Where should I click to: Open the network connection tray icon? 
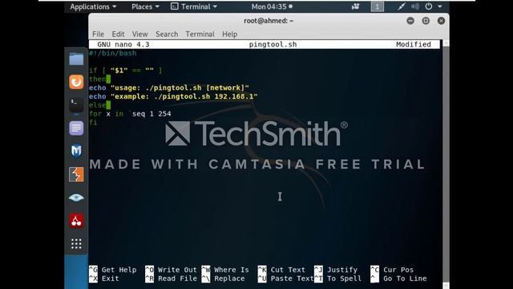(402, 6)
